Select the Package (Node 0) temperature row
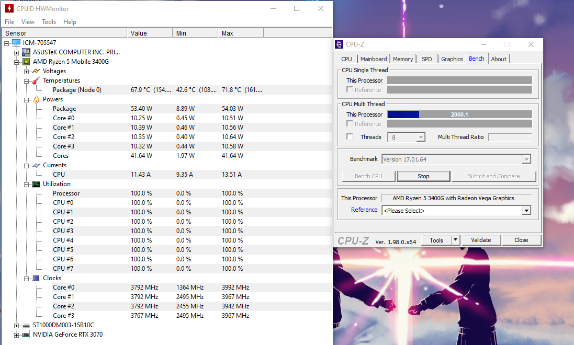The height and width of the screenshot is (345, 574). 192,90
